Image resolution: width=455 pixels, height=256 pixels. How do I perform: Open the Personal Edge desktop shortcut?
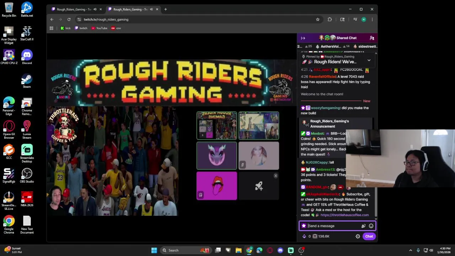[x=9, y=106]
